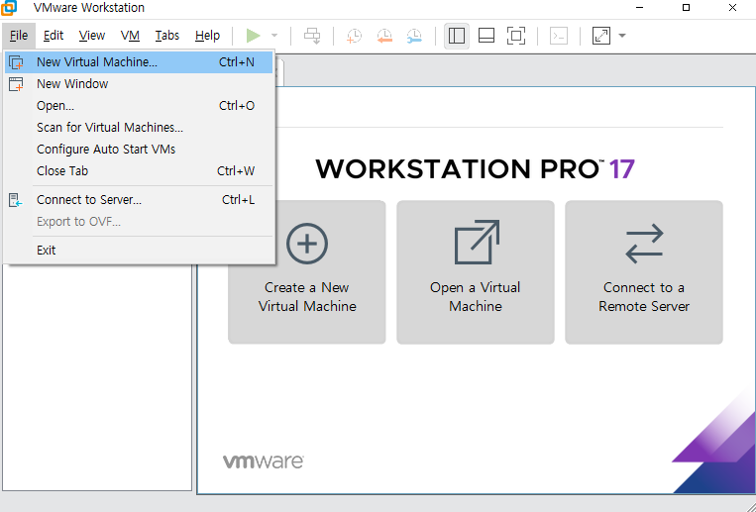Click Connect to a Remote Server tile
Screen dimensions: 756x512
pyautogui.click(x=644, y=272)
